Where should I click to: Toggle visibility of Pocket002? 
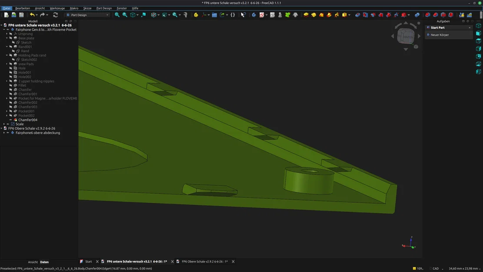(11, 116)
